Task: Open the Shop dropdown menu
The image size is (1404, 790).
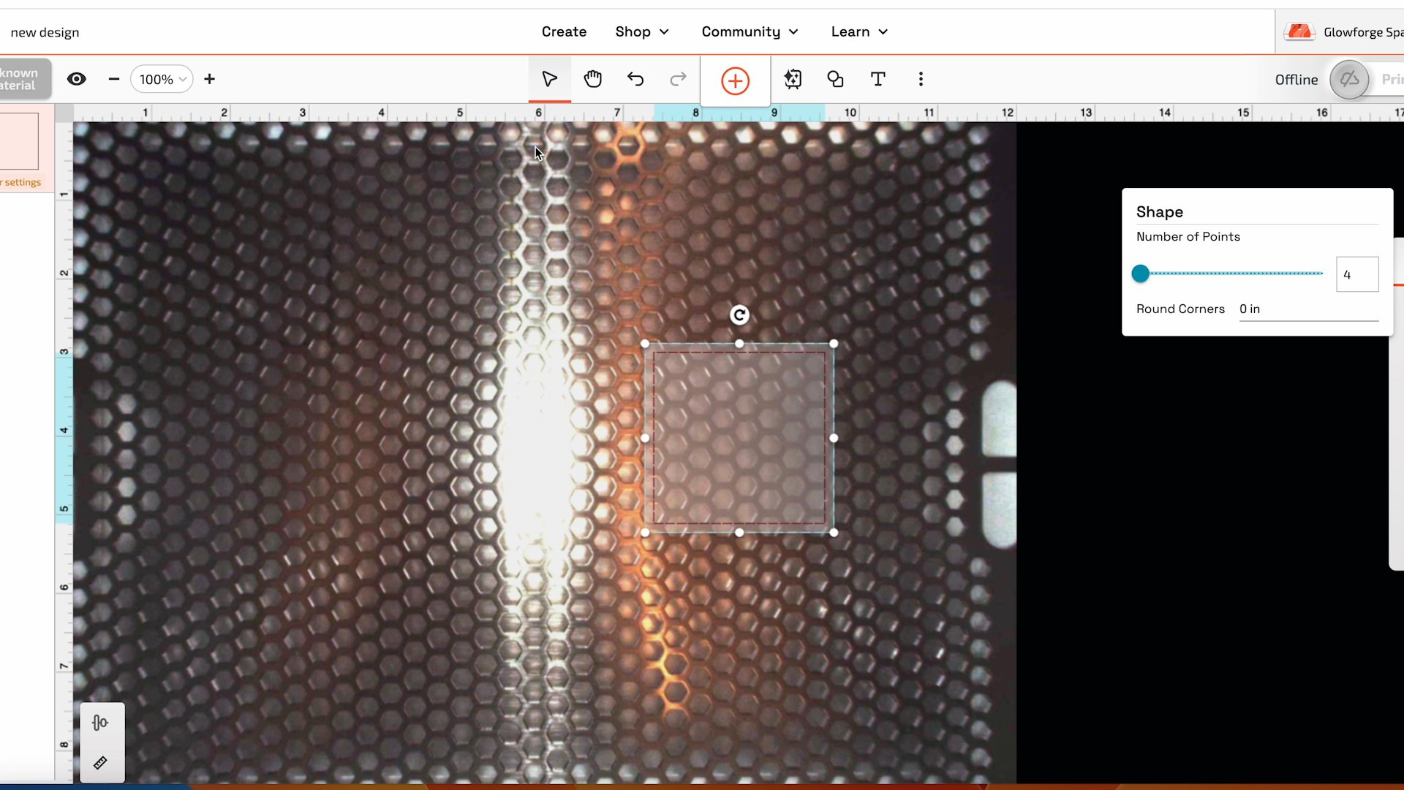Action: (642, 32)
